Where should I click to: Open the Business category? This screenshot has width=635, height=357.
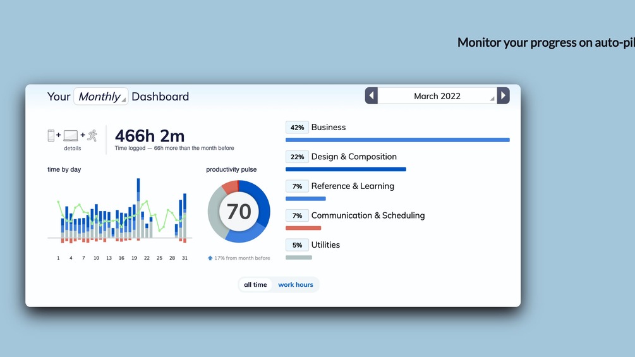click(x=329, y=127)
